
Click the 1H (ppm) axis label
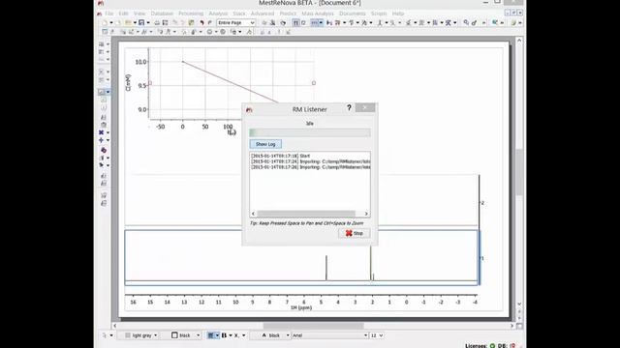point(301,307)
